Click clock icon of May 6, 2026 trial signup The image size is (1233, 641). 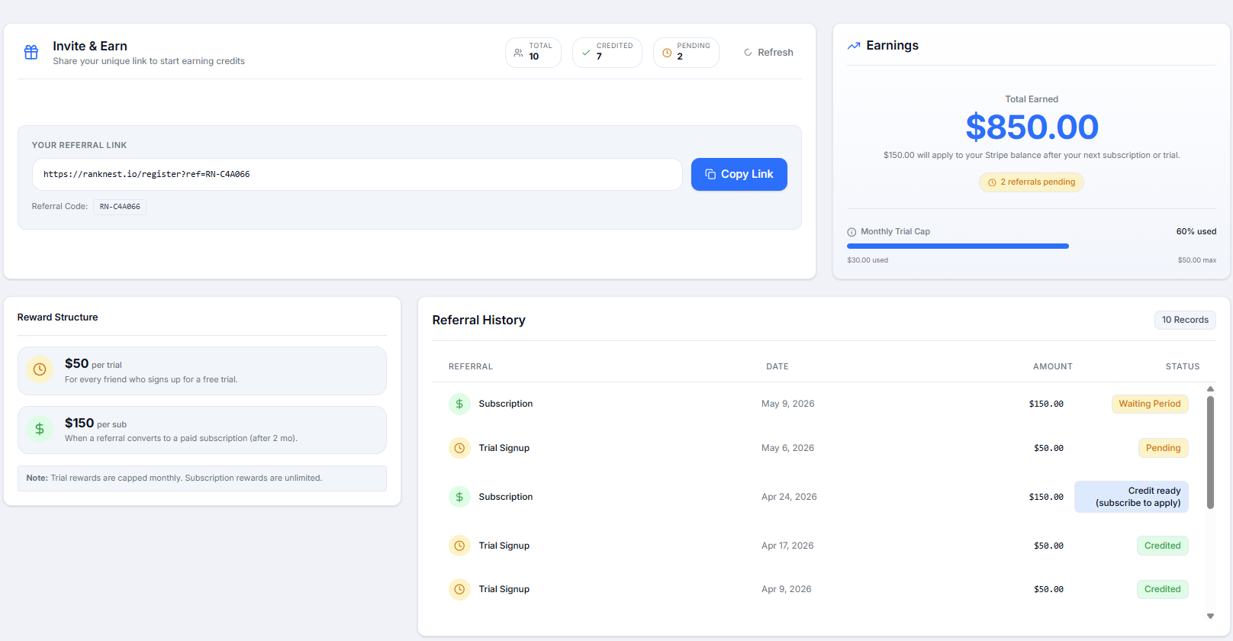459,448
